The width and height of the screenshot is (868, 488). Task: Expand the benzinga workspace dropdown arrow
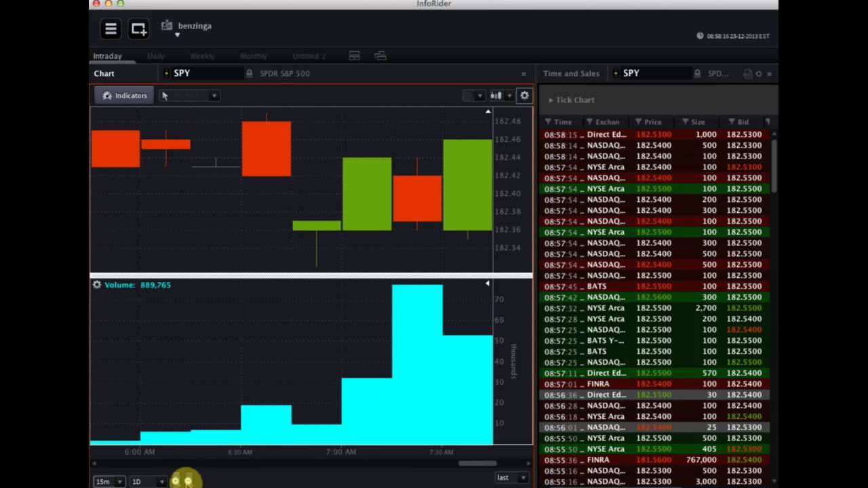click(177, 35)
